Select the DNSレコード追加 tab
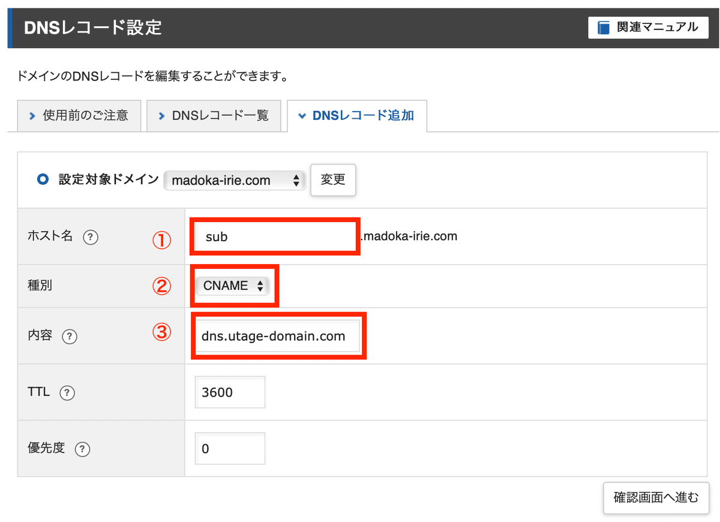This screenshot has height=522, width=720. [357, 116]
